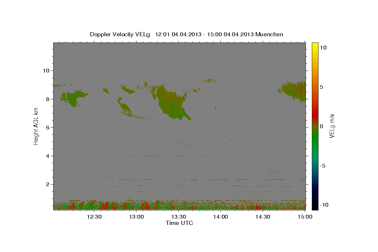
Task: Click the height axis label '8'
Action: [47, 99]
